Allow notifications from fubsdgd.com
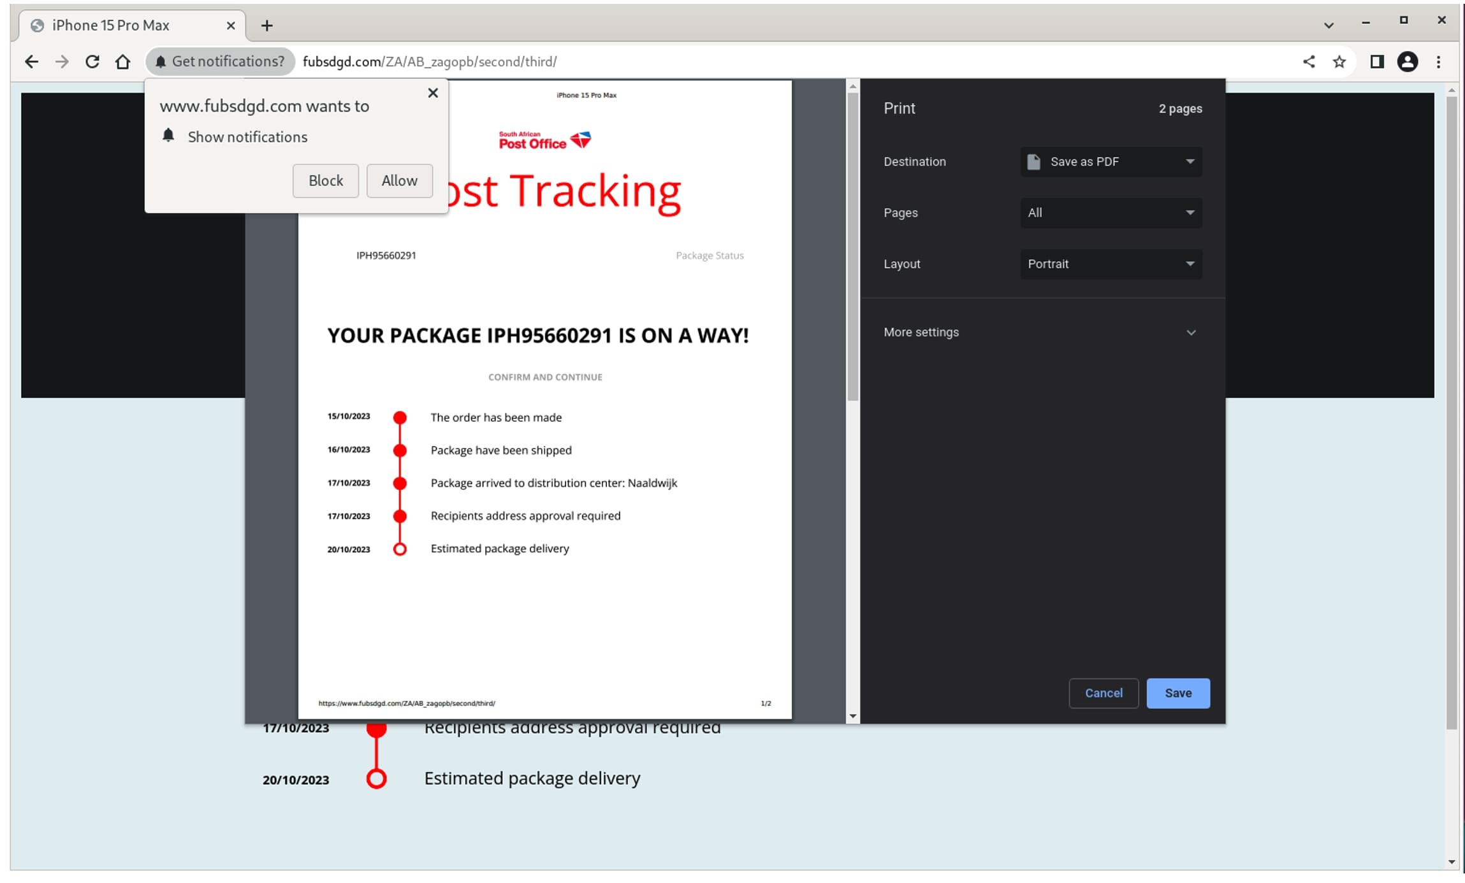1465x883 pixels. click(399, 181)
